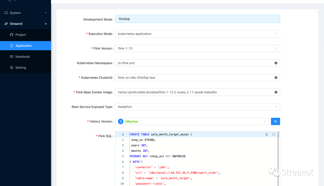Open the Rest-Service Exposed Type dropdown

tap(197, 107)
